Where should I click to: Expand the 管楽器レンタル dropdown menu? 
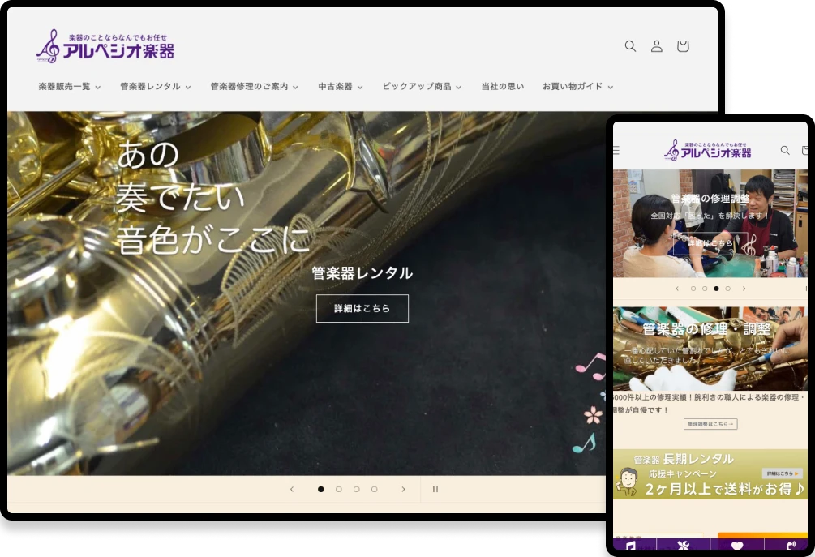(x=155, y=87)
